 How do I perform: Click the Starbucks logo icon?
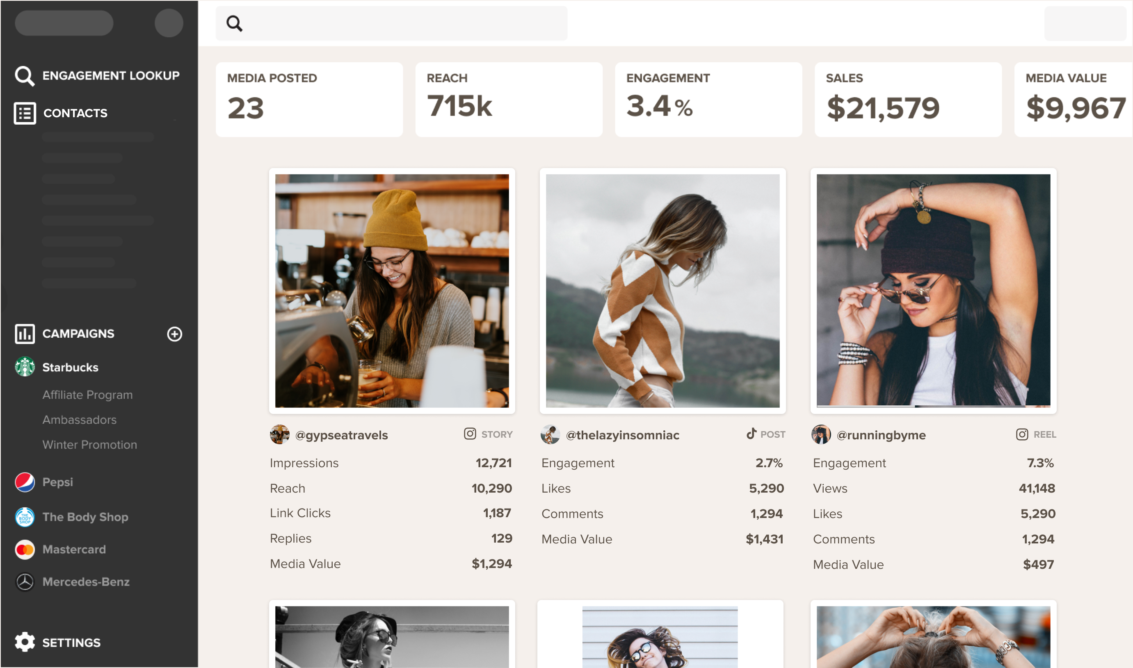[x=25, y=367]
